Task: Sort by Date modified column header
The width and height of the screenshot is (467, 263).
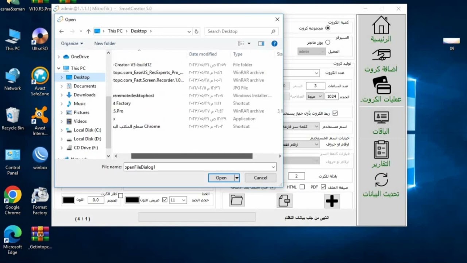Action: click(x=203, y=54)
